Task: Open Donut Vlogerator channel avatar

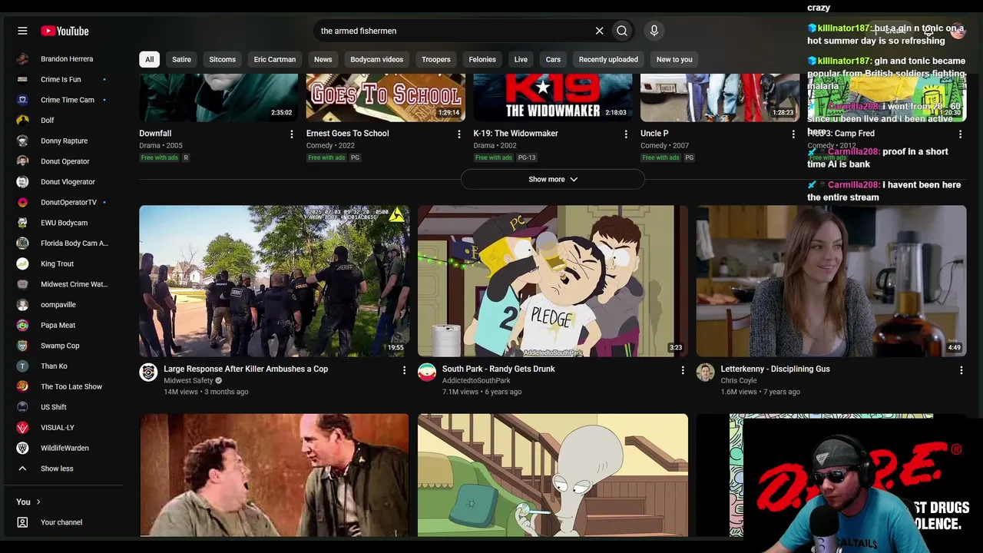Action: coord(23,182)
